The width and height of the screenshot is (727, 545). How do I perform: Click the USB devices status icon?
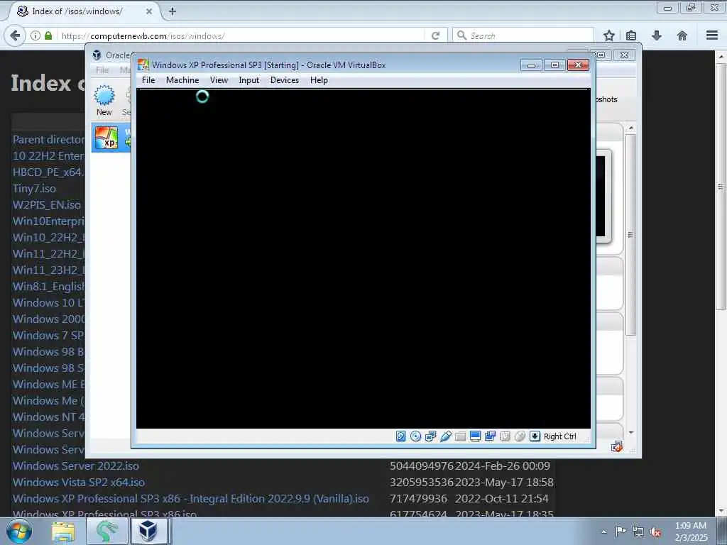pyautogui.click(x=446, y=436)
